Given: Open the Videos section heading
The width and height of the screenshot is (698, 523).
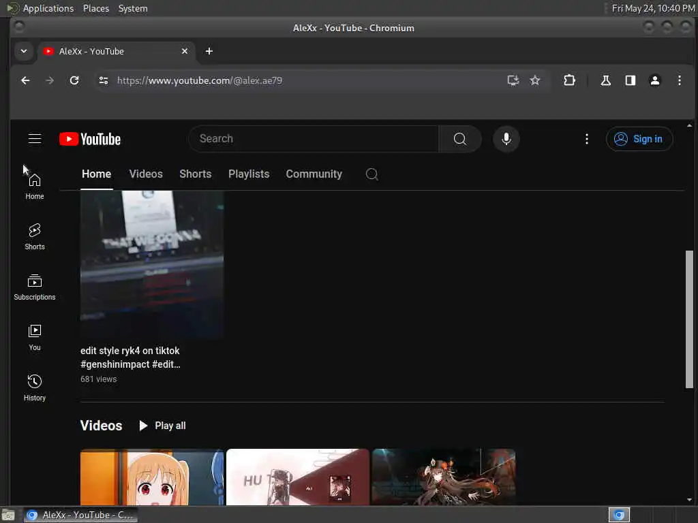Looking at the screenshot, I should pos(101,426).
